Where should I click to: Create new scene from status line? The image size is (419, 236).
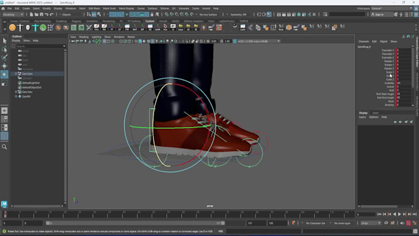tap(31, 14)
